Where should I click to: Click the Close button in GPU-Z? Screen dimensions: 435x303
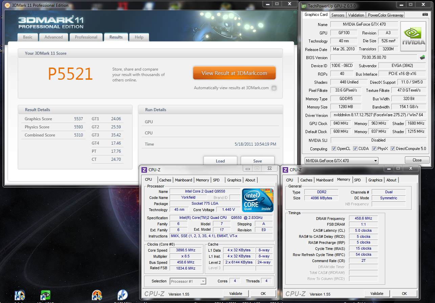[x=417, y=160]
